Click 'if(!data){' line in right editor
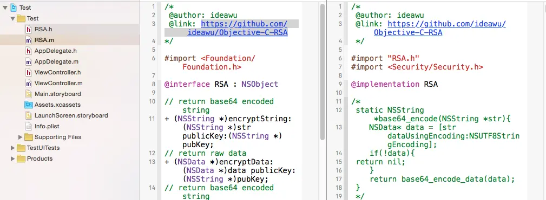Image resolution: width=546 pixels, height=200 pixels. point(392,153)
